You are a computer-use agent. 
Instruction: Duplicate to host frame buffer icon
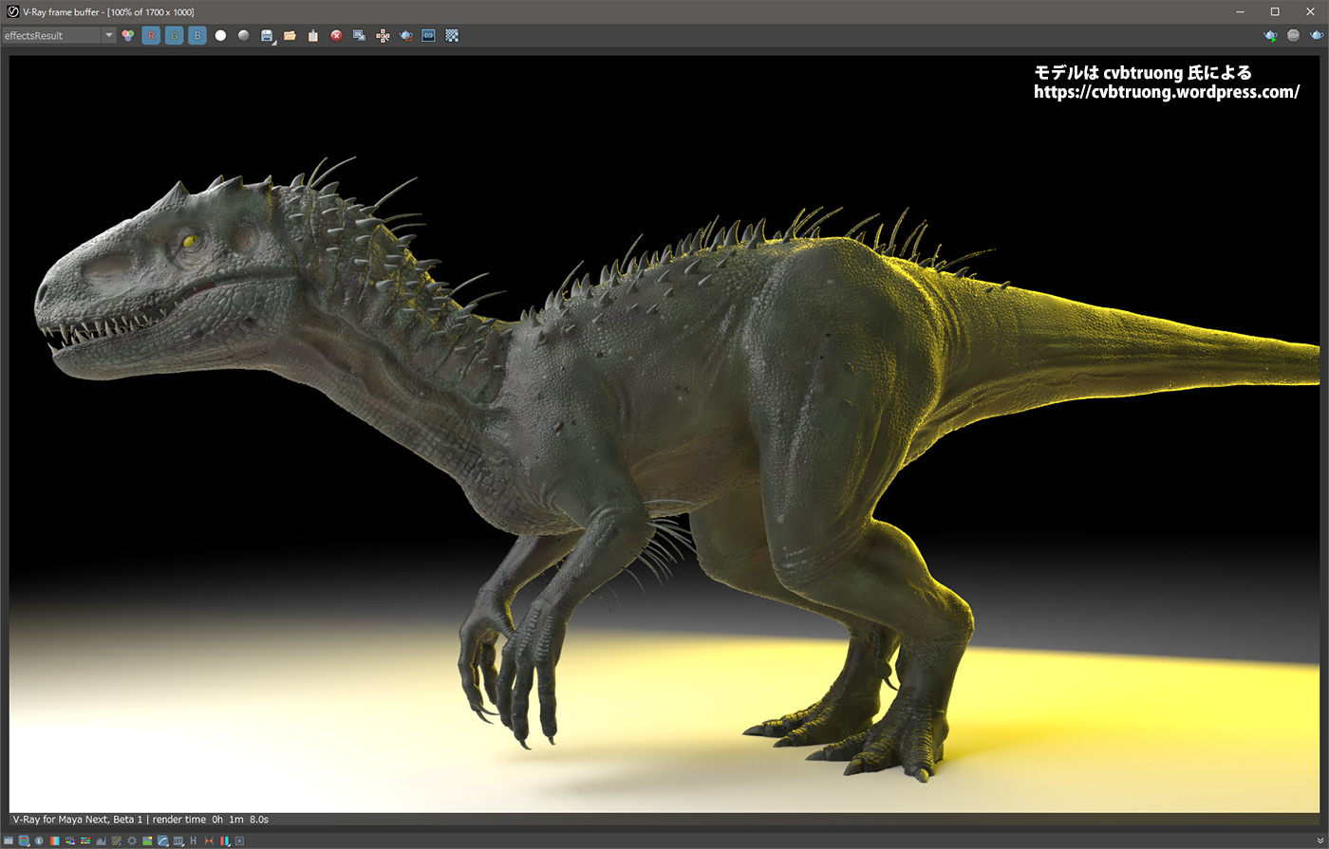click(359, 35)
